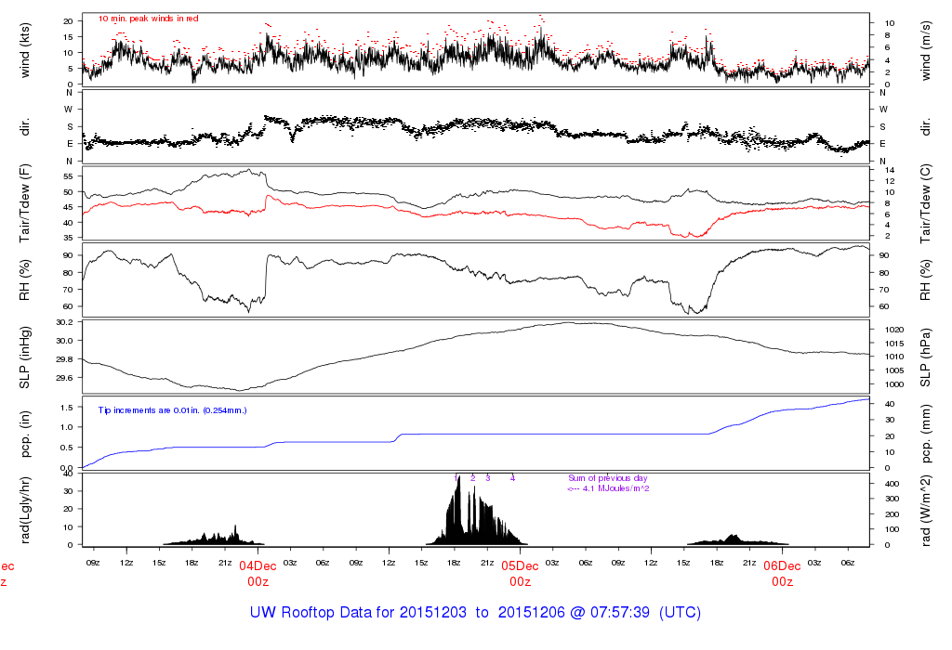Click the 'UW Rooftop Data for 20151203' title
952x650 pixels.
358,613
